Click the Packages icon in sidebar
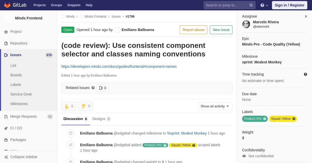 (x=6, y=140)
